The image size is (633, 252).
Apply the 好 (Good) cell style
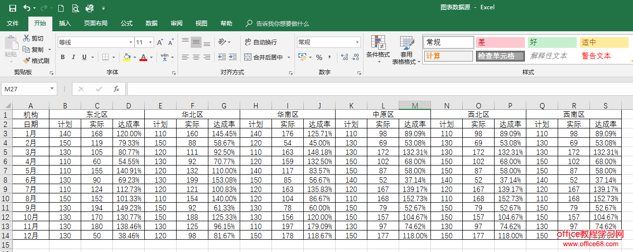pos(552,42)
